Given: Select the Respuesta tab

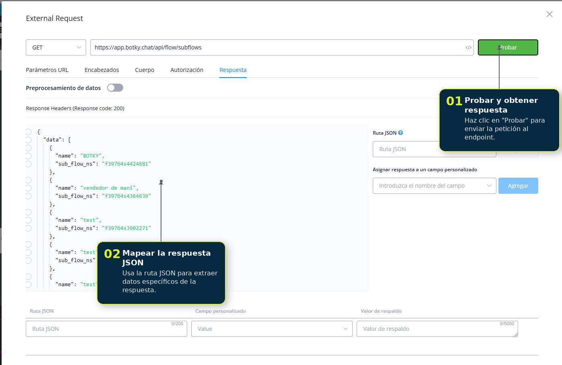Looking at the screenshot, I should point(233,70).
